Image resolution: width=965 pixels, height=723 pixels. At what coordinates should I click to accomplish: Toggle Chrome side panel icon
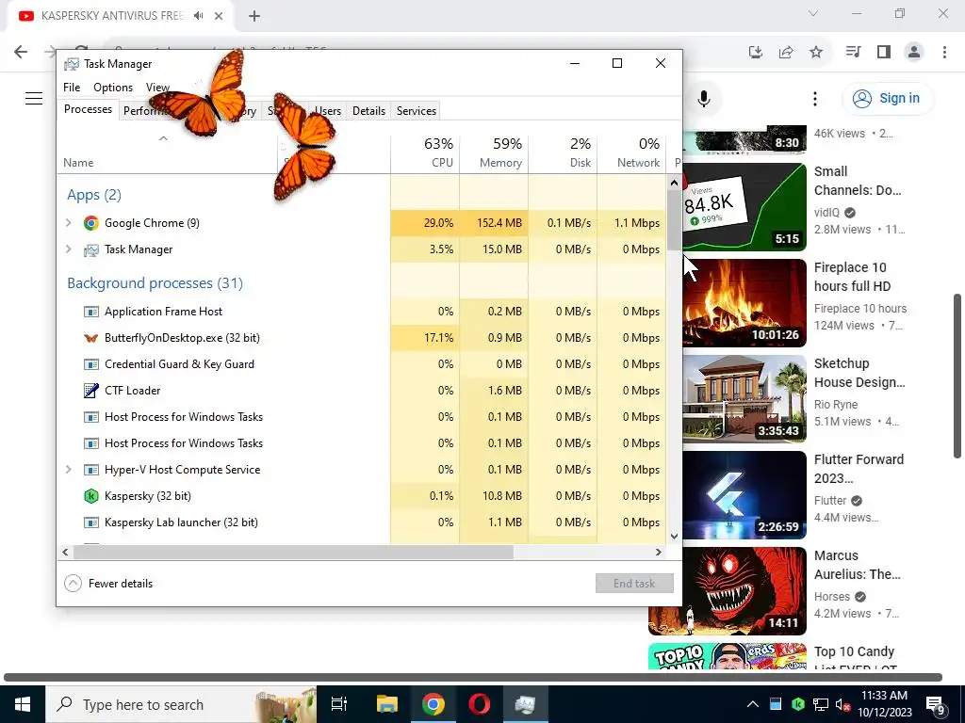(884, 53)
